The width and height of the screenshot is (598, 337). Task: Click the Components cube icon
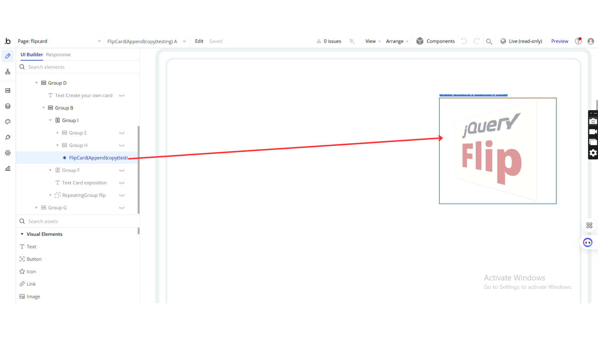(x=420, y=41)
